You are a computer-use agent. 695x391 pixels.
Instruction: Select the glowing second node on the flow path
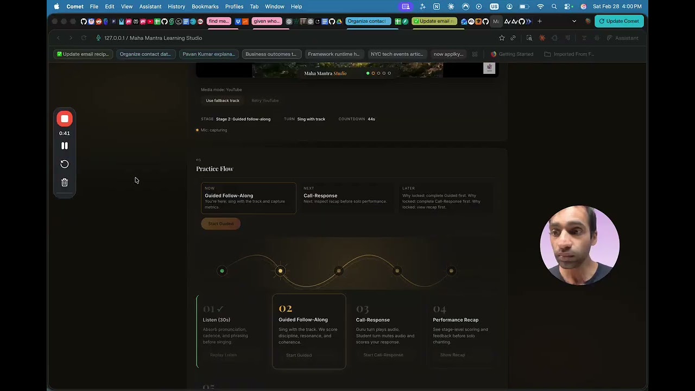280,271
